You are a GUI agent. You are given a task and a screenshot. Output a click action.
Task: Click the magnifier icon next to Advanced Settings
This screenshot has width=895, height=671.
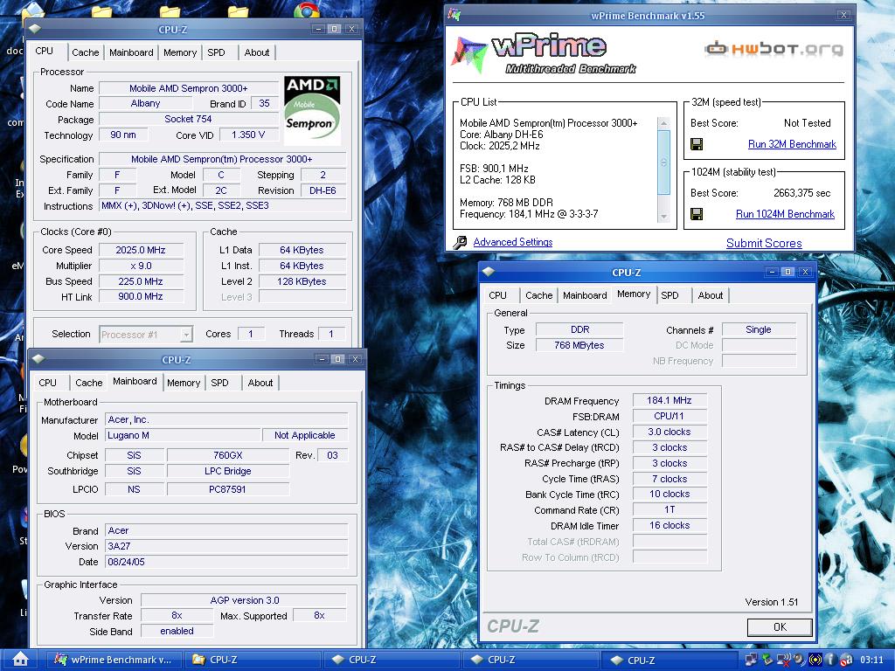point(460,243)
